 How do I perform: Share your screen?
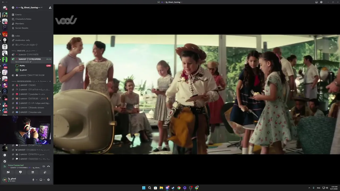(20, 172)
